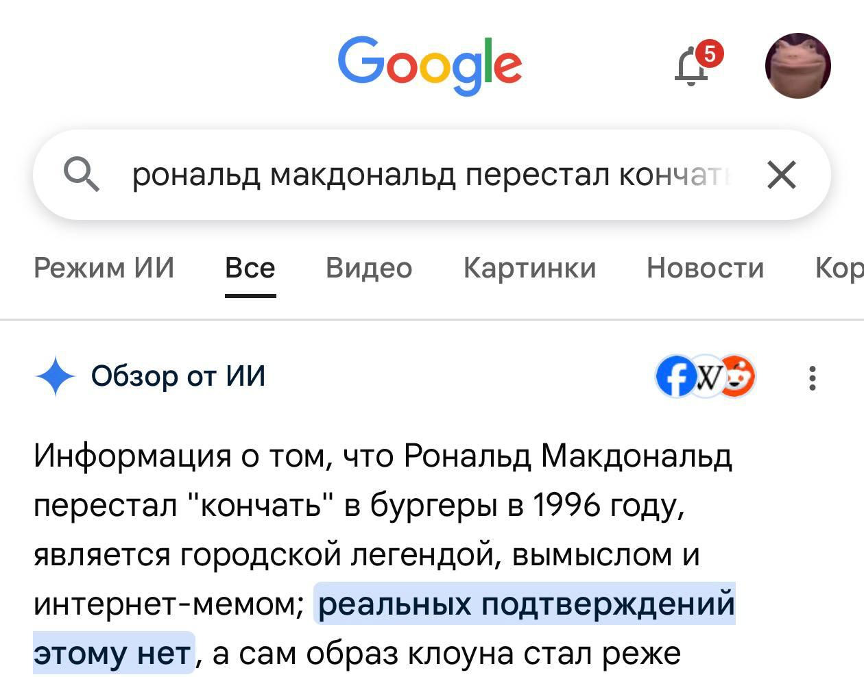
Task: Go to the Картинки tab
Action: point(529,267)
